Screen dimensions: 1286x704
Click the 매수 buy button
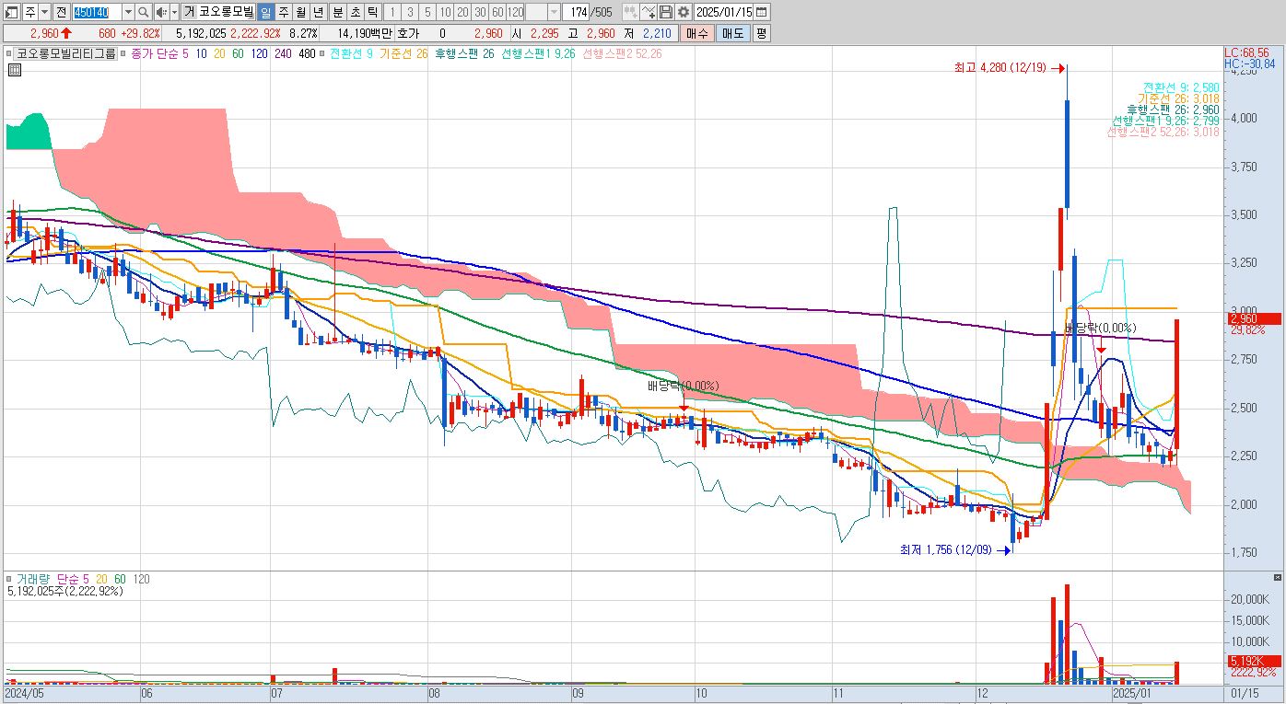pos(697,33)
